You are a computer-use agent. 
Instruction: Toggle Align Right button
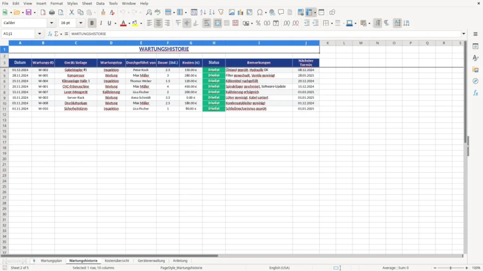pos(167,23)
